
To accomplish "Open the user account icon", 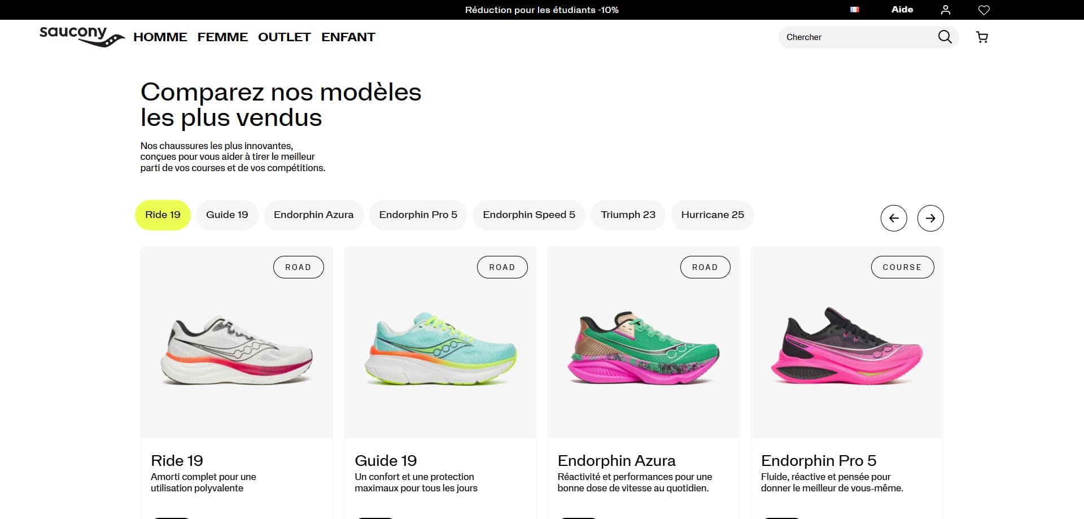I will (x=946, y=10).
